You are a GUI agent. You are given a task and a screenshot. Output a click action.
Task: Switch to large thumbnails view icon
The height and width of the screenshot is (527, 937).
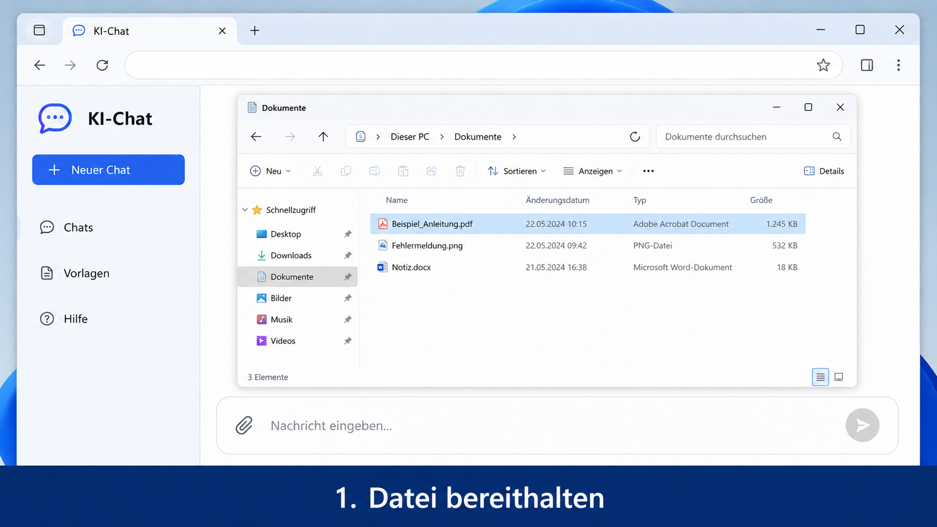(838, 377)
